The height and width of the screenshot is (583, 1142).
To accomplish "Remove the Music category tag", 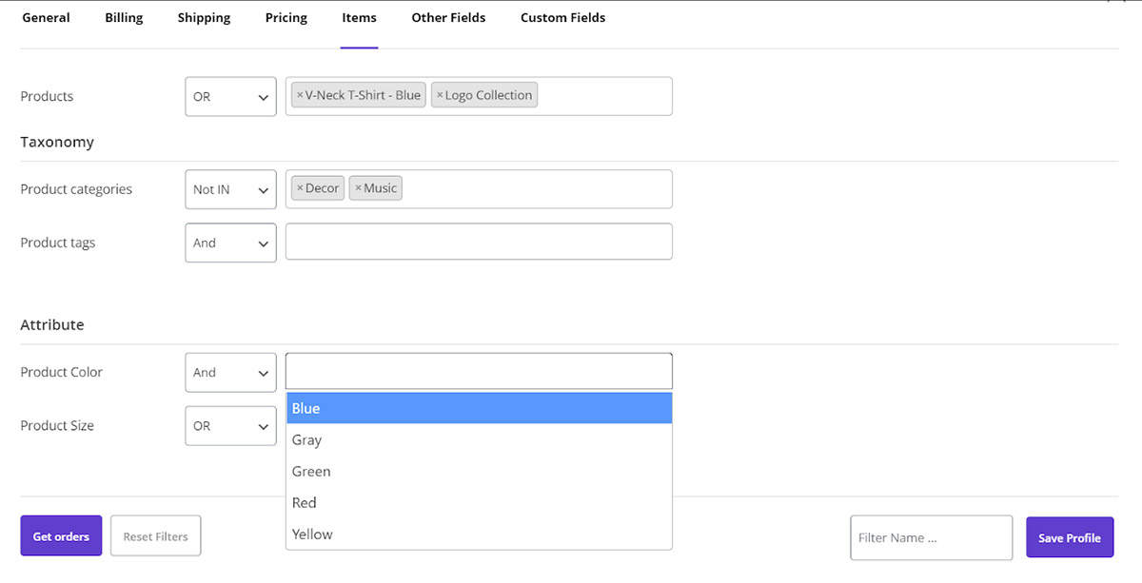I will click(358, 188).
